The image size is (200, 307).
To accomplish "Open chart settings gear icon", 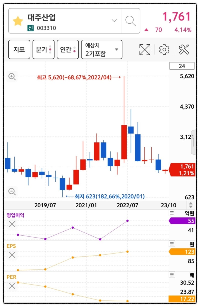I will [x=164, y=49].
